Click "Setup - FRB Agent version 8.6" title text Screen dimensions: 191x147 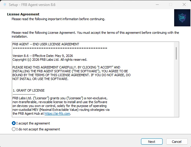(32, 5)
